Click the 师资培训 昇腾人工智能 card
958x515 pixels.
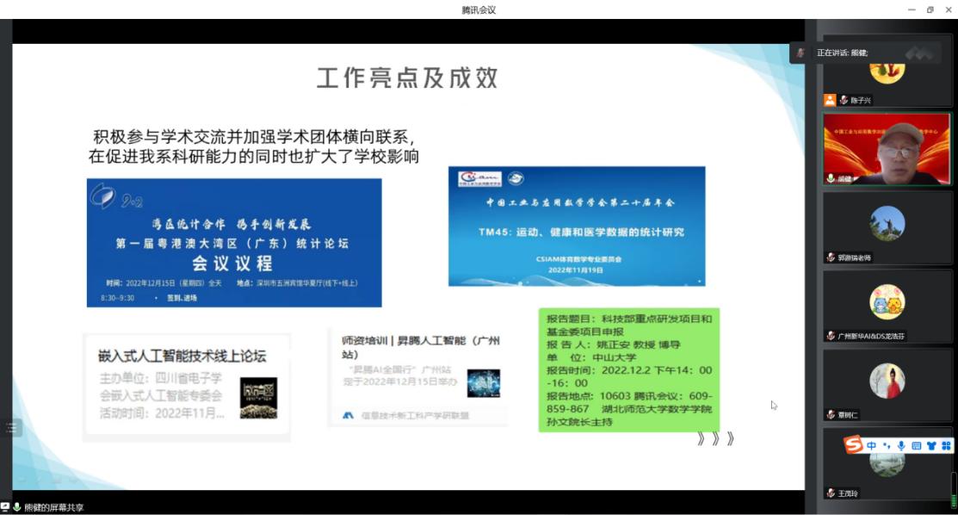(x=418, y=376)
